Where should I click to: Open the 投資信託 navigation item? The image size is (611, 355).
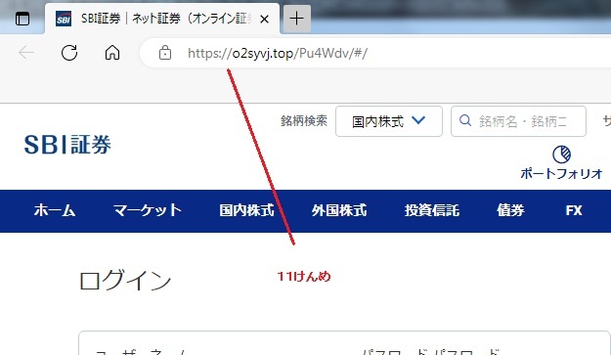pyautogui.click(x=432, y=210)
